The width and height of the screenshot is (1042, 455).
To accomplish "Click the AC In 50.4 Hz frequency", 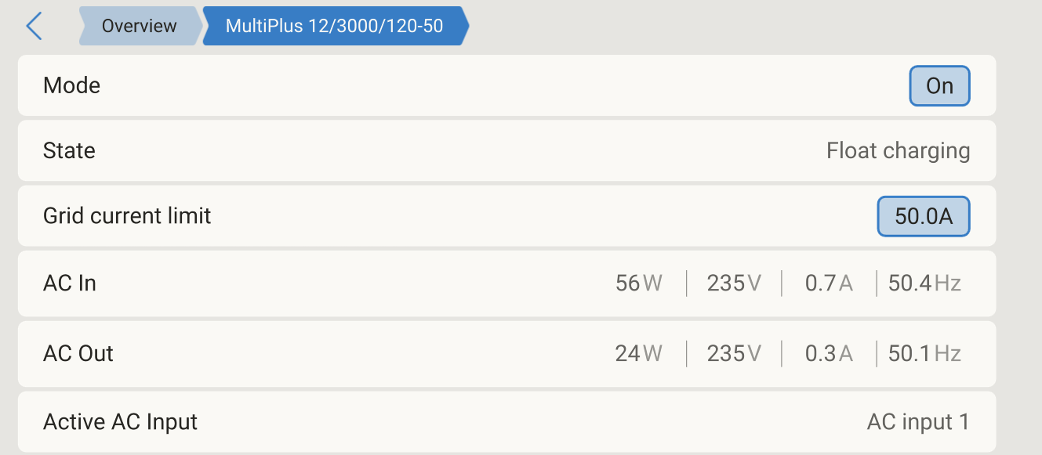I will (924, 283).
